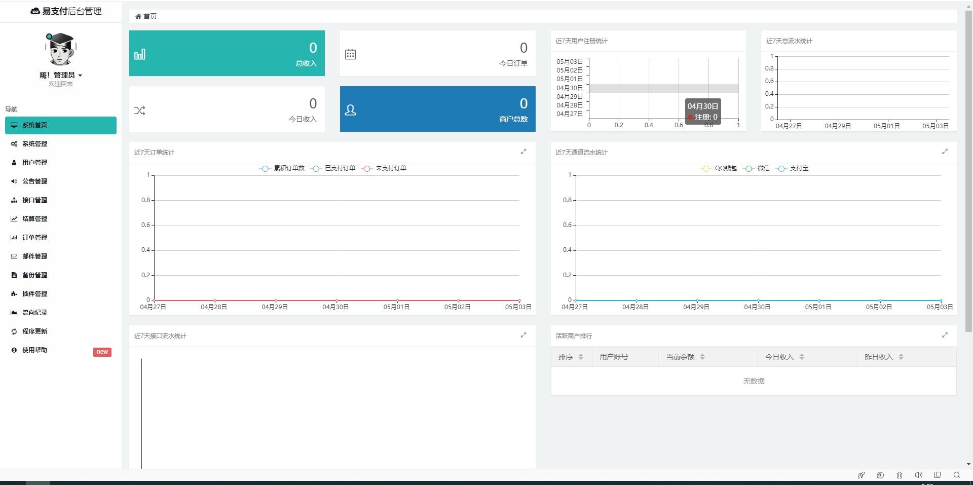Click the search magnifier in bottom bar
The width and height of the screenshot is (973, 485).
[957, 475]
